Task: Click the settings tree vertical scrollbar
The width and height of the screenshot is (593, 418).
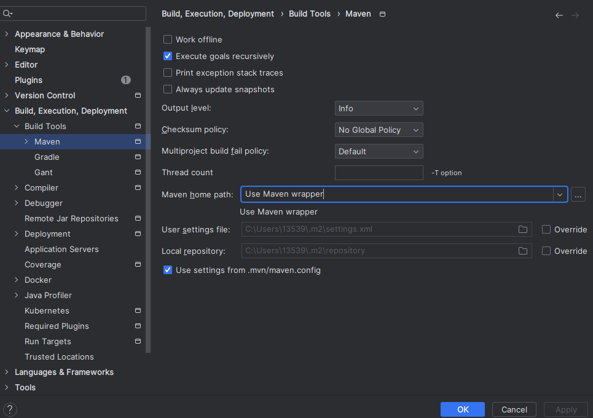Action: coord(148,189)
